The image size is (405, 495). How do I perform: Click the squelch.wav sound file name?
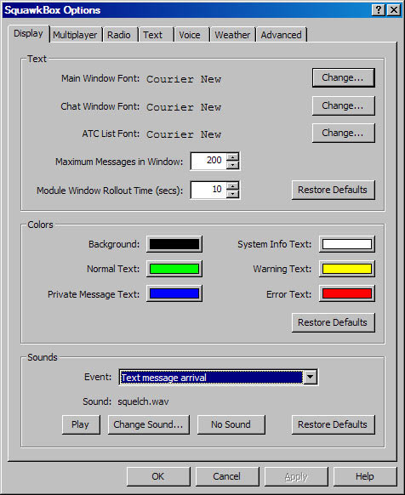tap(143, 401)
